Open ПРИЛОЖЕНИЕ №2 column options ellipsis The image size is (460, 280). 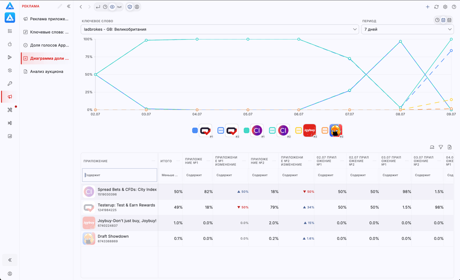click(x=274, y=161)
